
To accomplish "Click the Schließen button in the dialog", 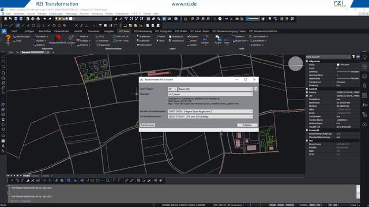I will 247,125.
